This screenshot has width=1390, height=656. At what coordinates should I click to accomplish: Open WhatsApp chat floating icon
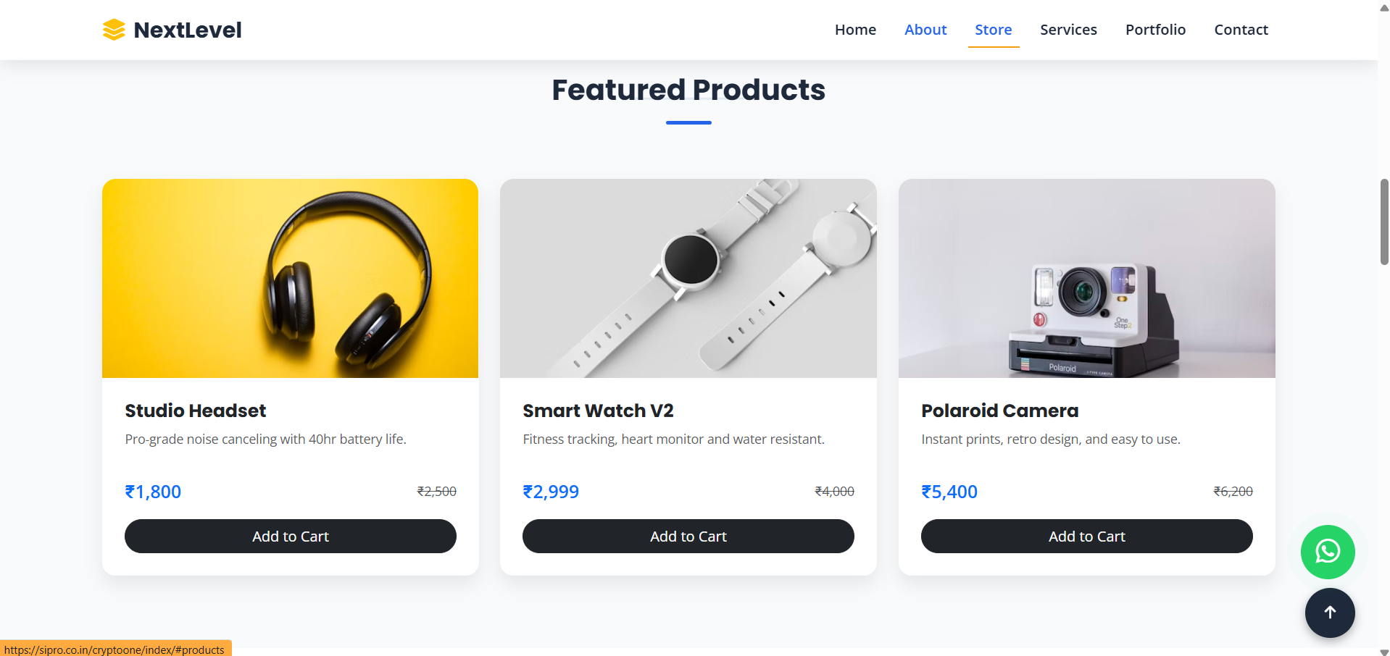tap(1328, 552)
